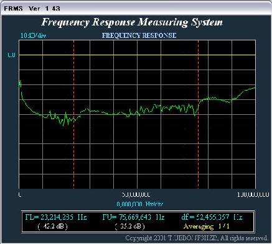Click the FREQUENCY RESPONSE graph title
The width and height of the screenshot is (272, 244).
[139, 35]
